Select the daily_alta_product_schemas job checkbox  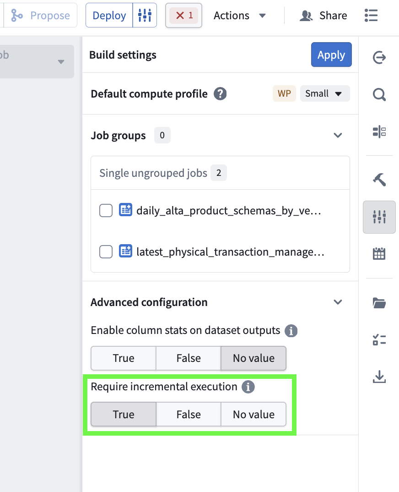[106, 210]
